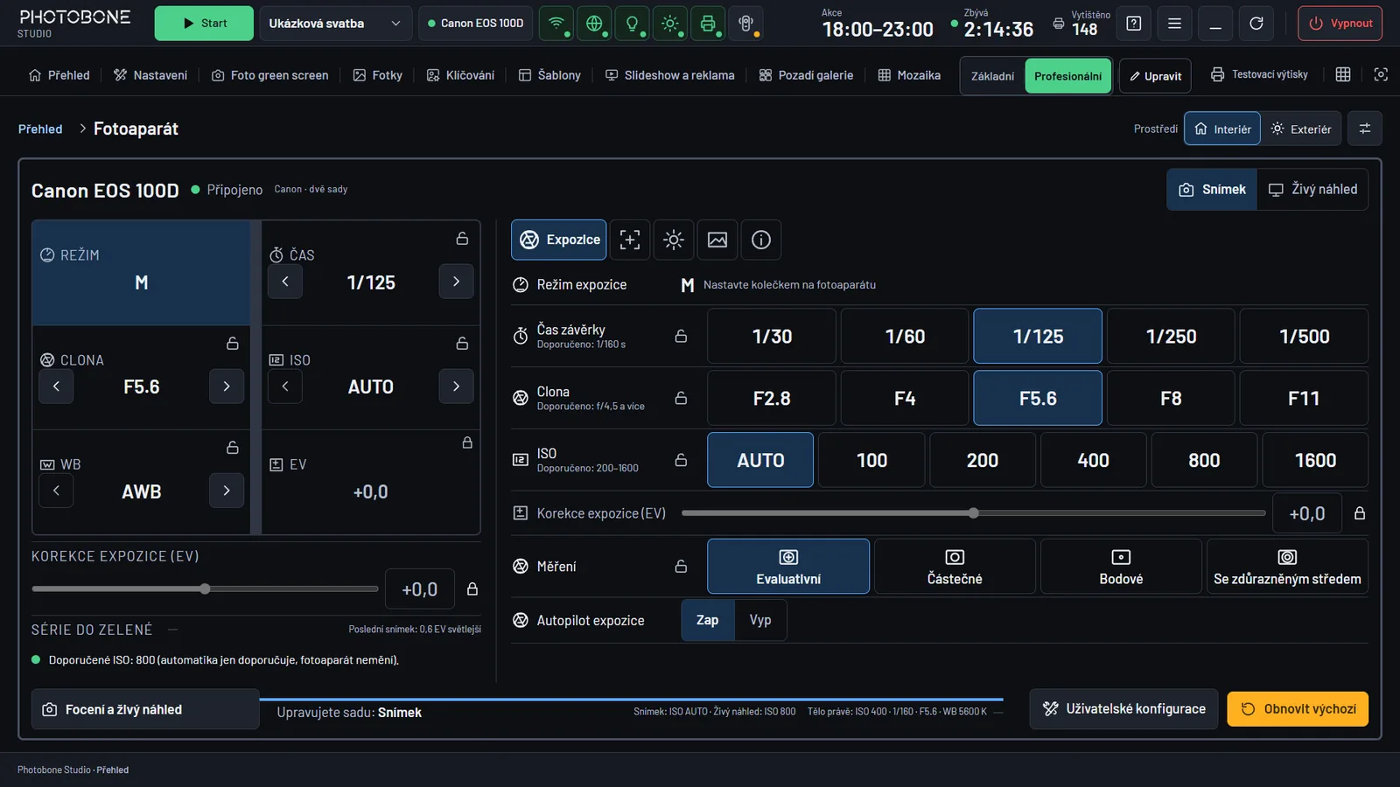The width and height of the screenshot is (1400, 787).
Task: Click Obnovit výchozí button
Action: click(1298, 709)
